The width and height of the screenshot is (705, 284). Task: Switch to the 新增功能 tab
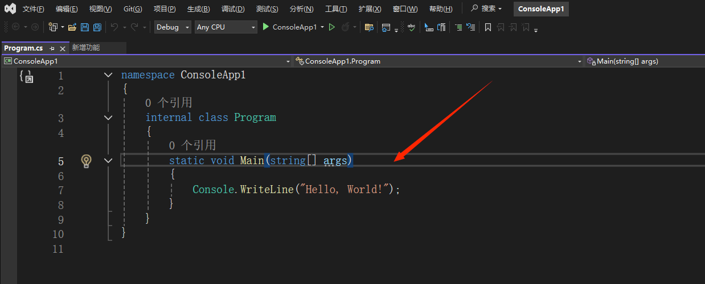tap(86, 48)
